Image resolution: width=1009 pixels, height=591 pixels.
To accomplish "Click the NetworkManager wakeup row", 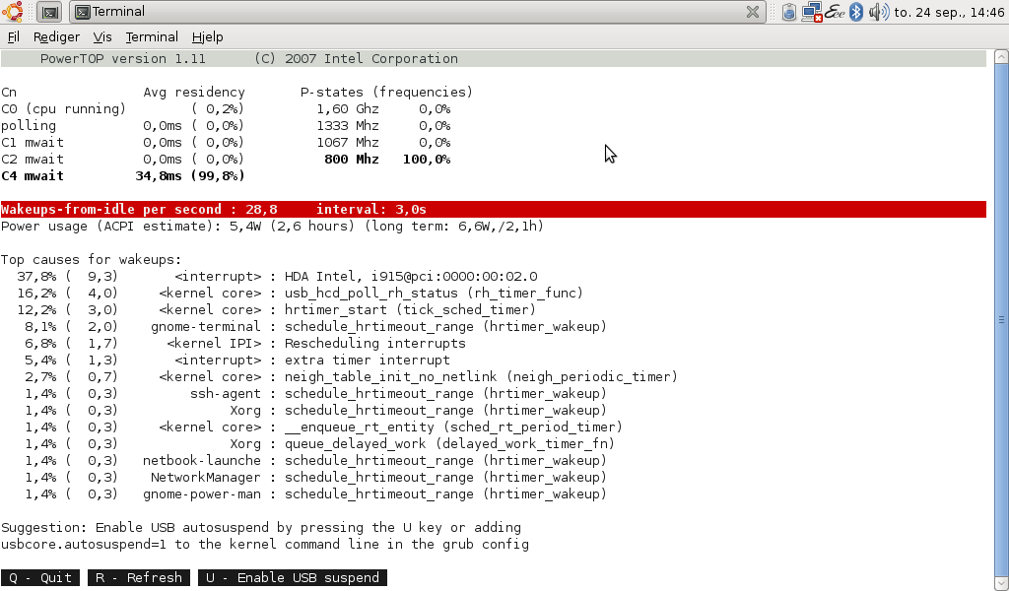I will pyautogui.click(x=316, y=477).
